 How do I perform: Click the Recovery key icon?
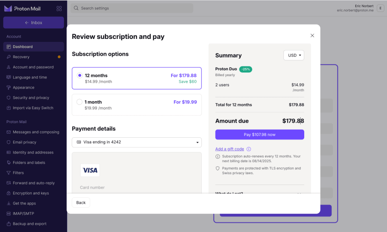[9, 57]
